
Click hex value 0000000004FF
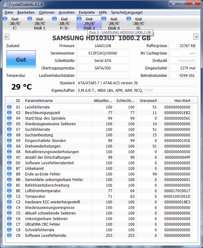pos(178,157)
